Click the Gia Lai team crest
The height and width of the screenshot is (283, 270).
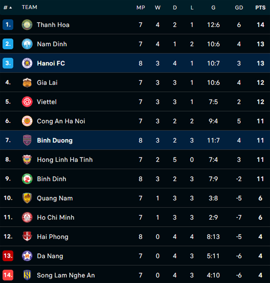(x=27, y=82)
